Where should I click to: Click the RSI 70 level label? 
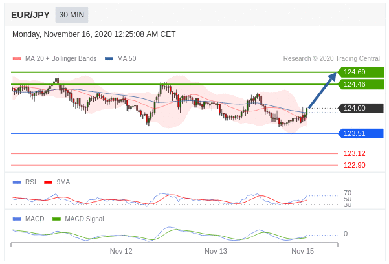pyautogui.click(x=348, y=193)
